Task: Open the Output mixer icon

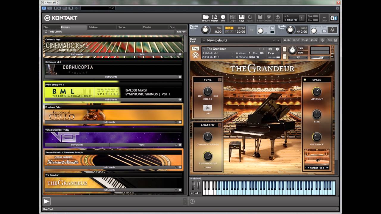Action: [x=233, y=18]
